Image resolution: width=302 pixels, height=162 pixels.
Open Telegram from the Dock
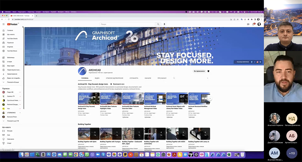pyautogui.click(x=81, y=154)
